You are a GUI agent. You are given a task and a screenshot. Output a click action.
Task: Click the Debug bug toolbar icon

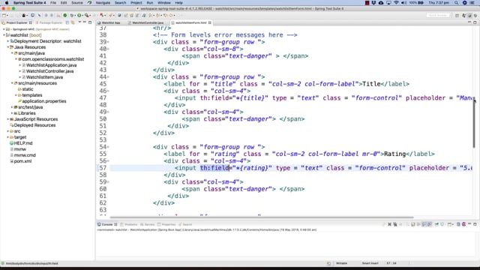73,15
